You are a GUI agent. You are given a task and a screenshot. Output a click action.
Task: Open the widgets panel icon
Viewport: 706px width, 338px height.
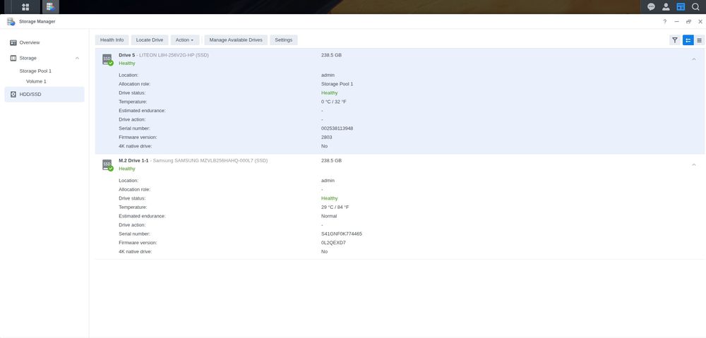(x=681, y=7)
